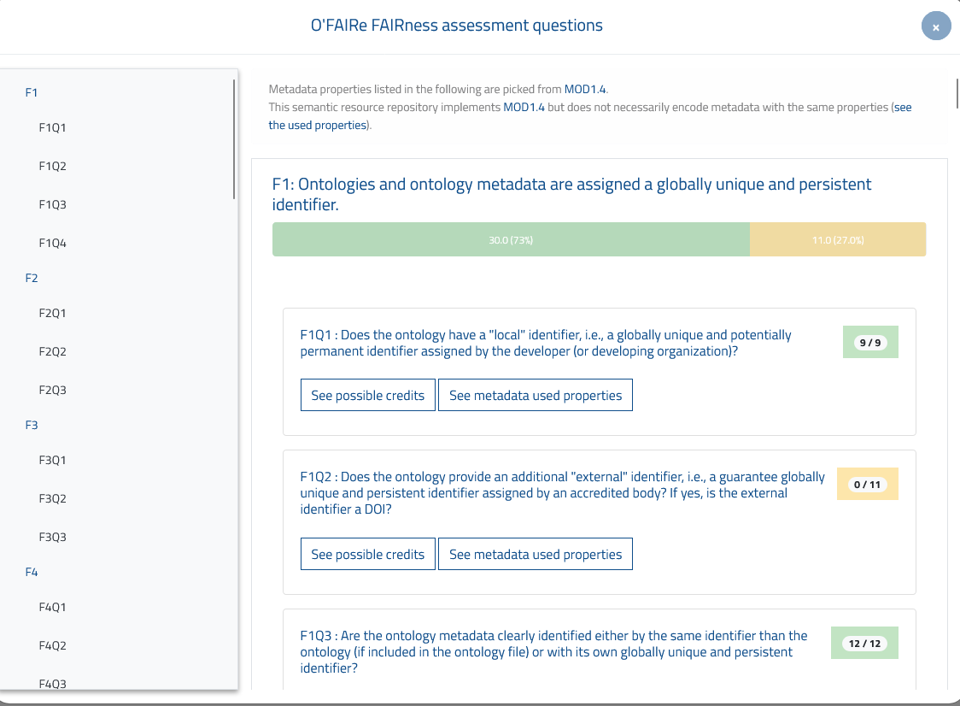The image size is (960, 706).
Task: Show metadata used properties for F1Q2
Action: [536, 555]
